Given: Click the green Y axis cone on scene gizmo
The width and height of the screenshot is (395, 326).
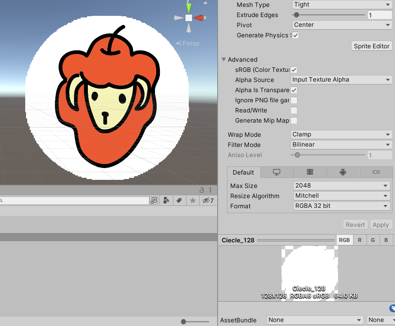Looking at the screenshot, I should click(x=189, y=8).
